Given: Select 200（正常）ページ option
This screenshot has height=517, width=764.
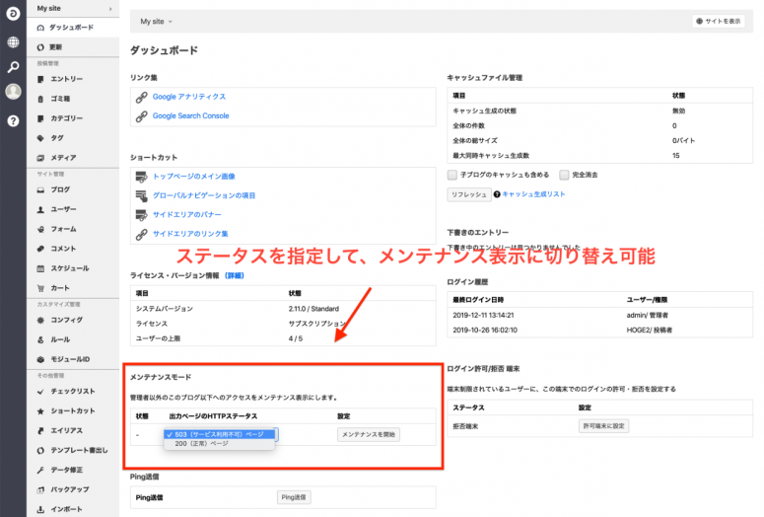Looking at the screenshot, I should click(220, 443).
